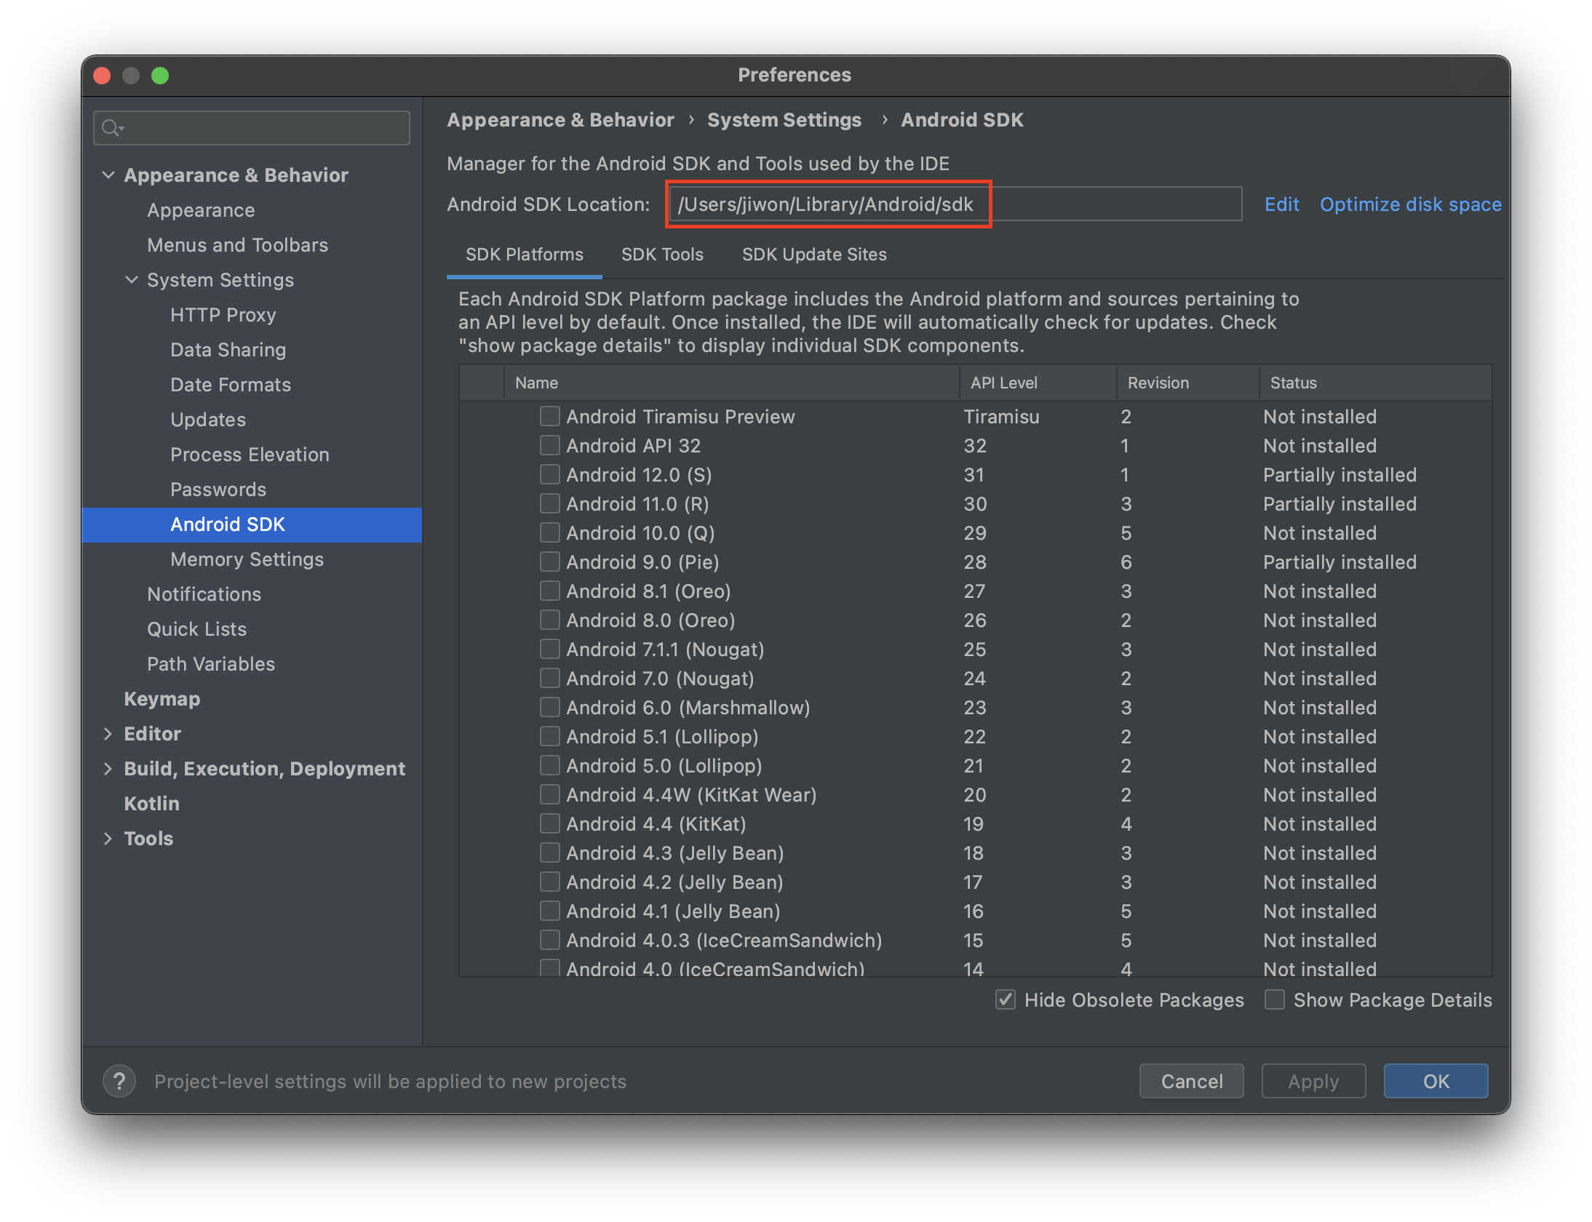Click the Apply button
Image resolution: width=1592 pixels, height=1222 pixels.
(1313, 1081)
